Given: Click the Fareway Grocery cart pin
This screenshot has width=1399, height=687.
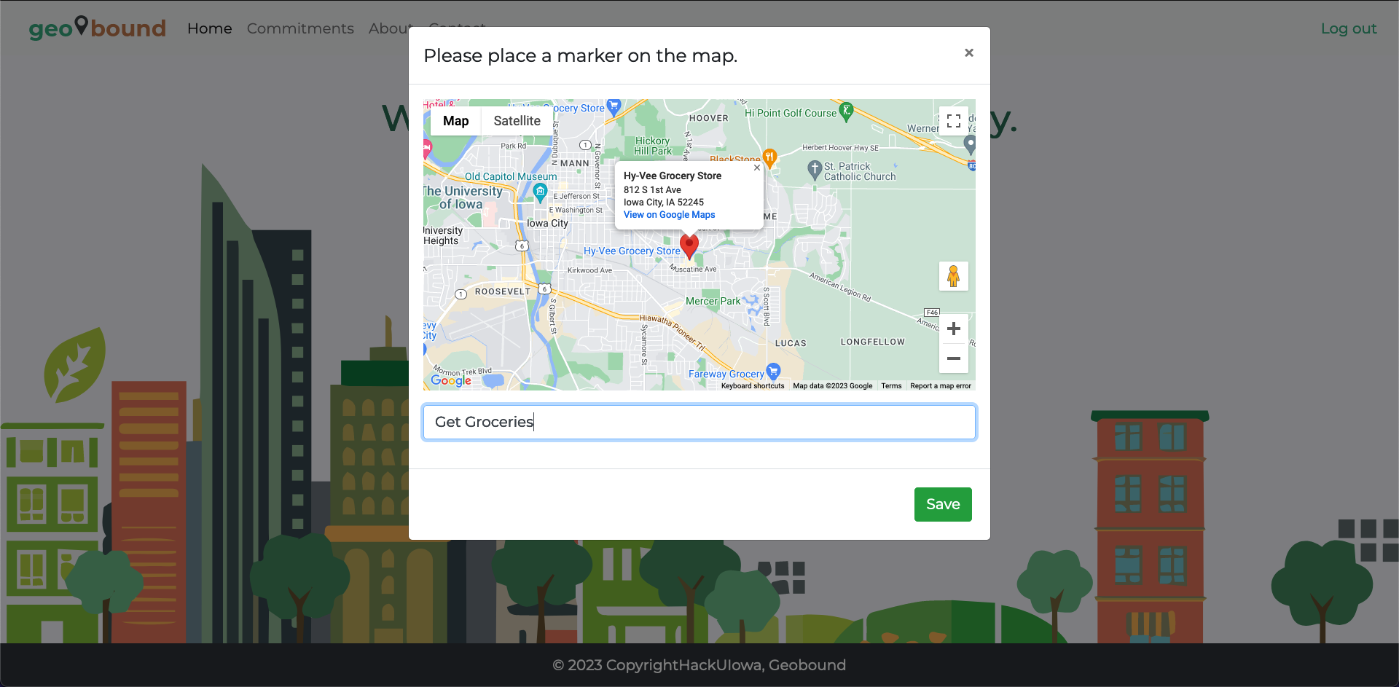Looking at the screenshot, I should 774,372.
